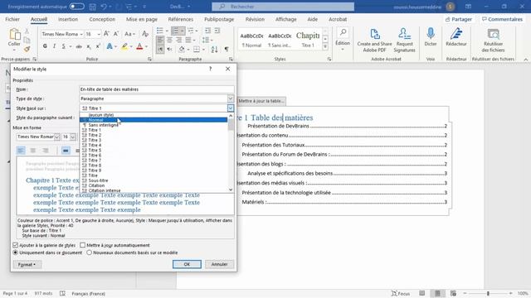Image resolution: width=531 pixels, height=298 pixels.
Task: Open the Dicter microphone tool
Action: click(431, 37)
